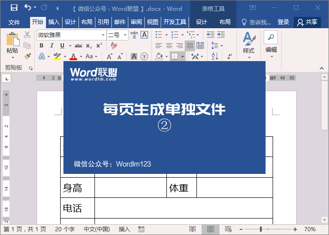
Task: Open the 文件 menu
Action: pos(14,22)
